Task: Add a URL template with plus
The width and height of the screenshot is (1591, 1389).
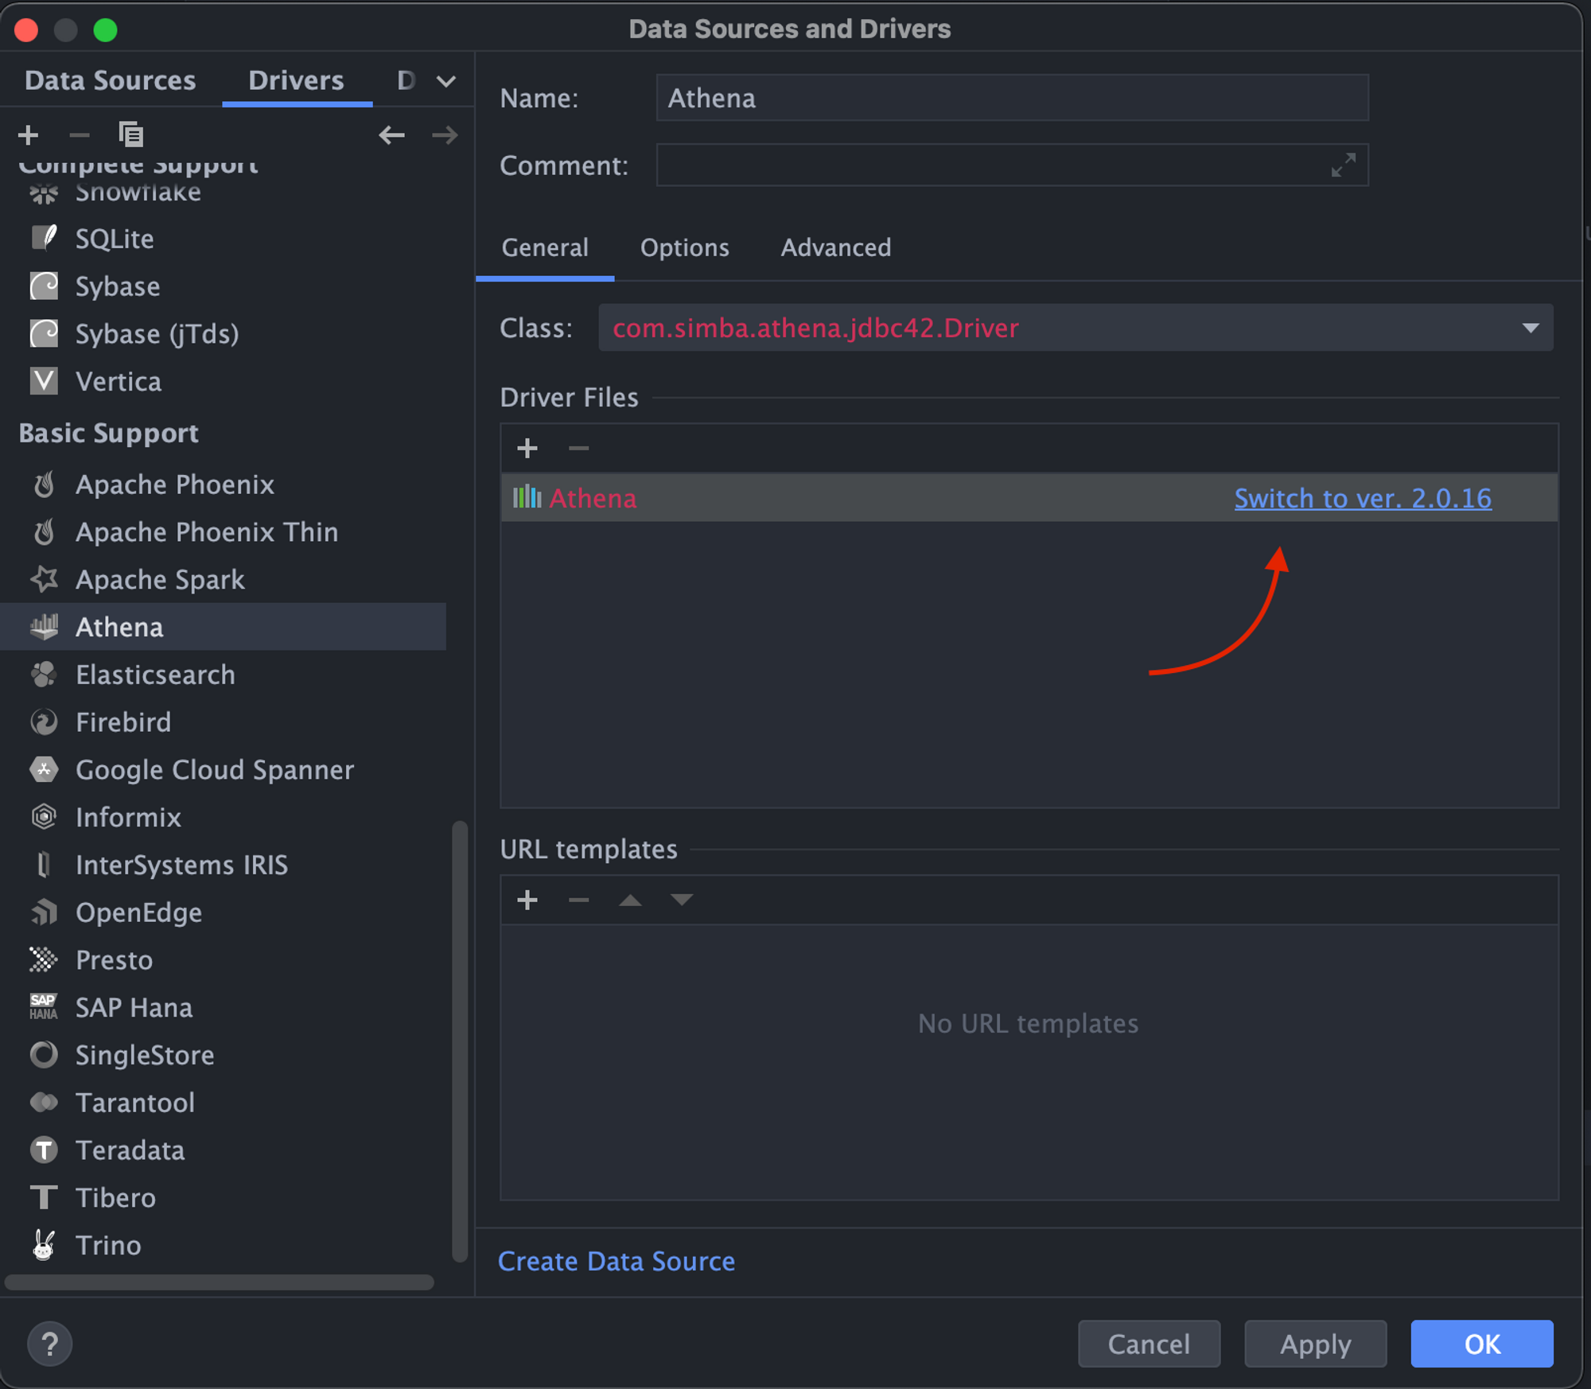Action: (x=527, y=901)
